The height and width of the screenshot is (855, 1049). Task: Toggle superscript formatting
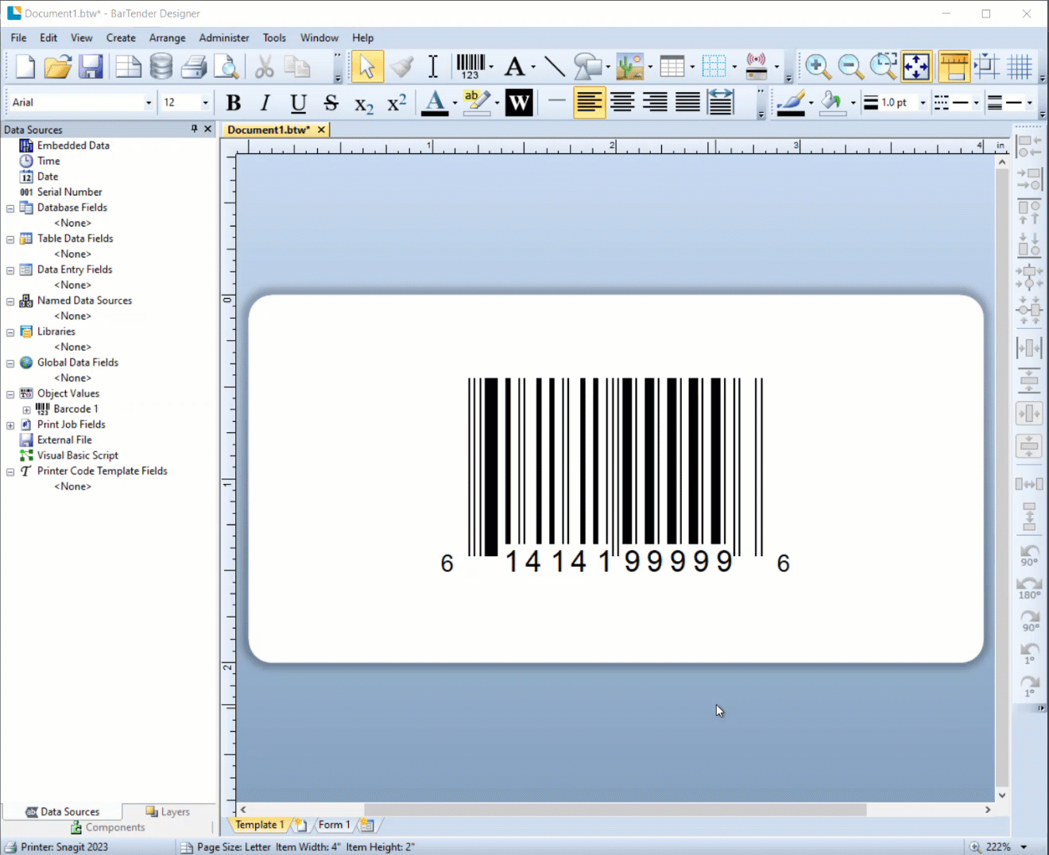click(397, 103)
